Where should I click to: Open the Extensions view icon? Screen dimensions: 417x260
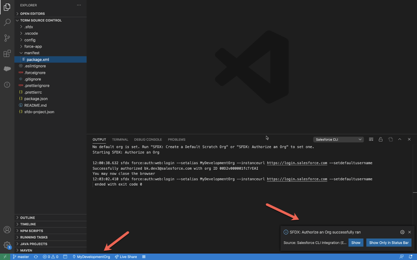coord(7,54)
